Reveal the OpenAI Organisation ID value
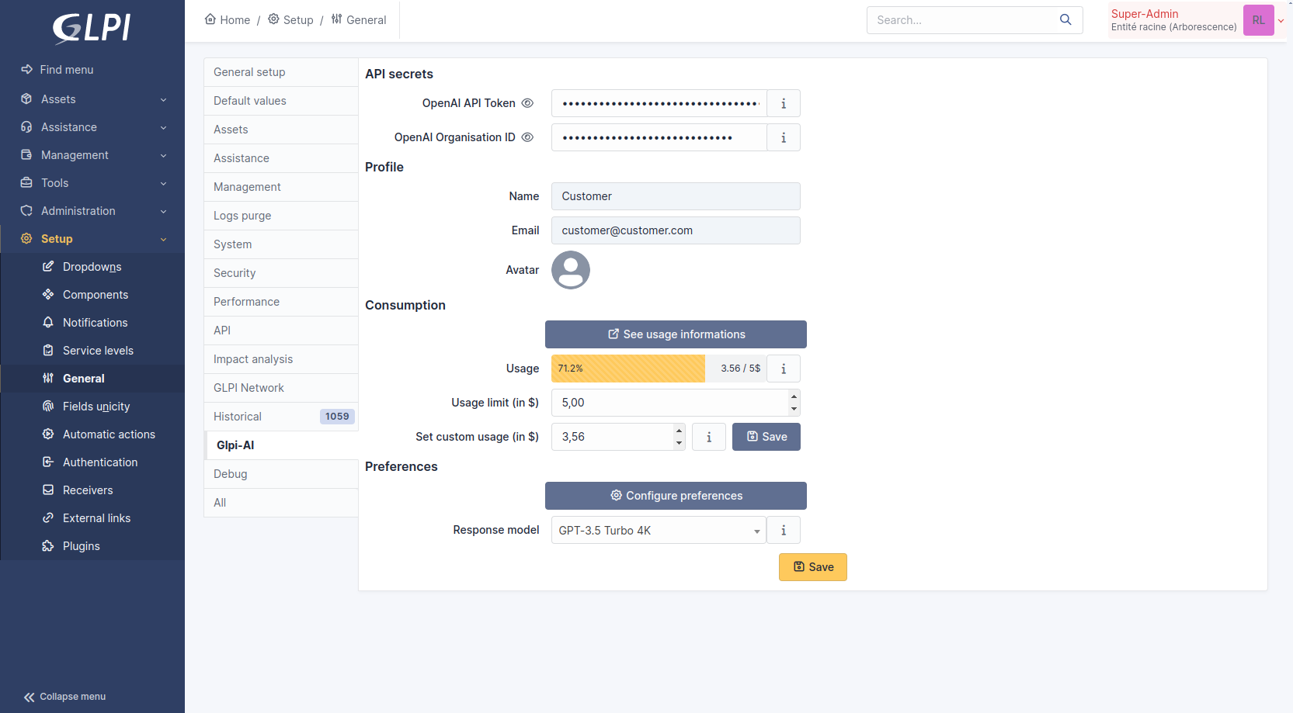 (527, 137)
